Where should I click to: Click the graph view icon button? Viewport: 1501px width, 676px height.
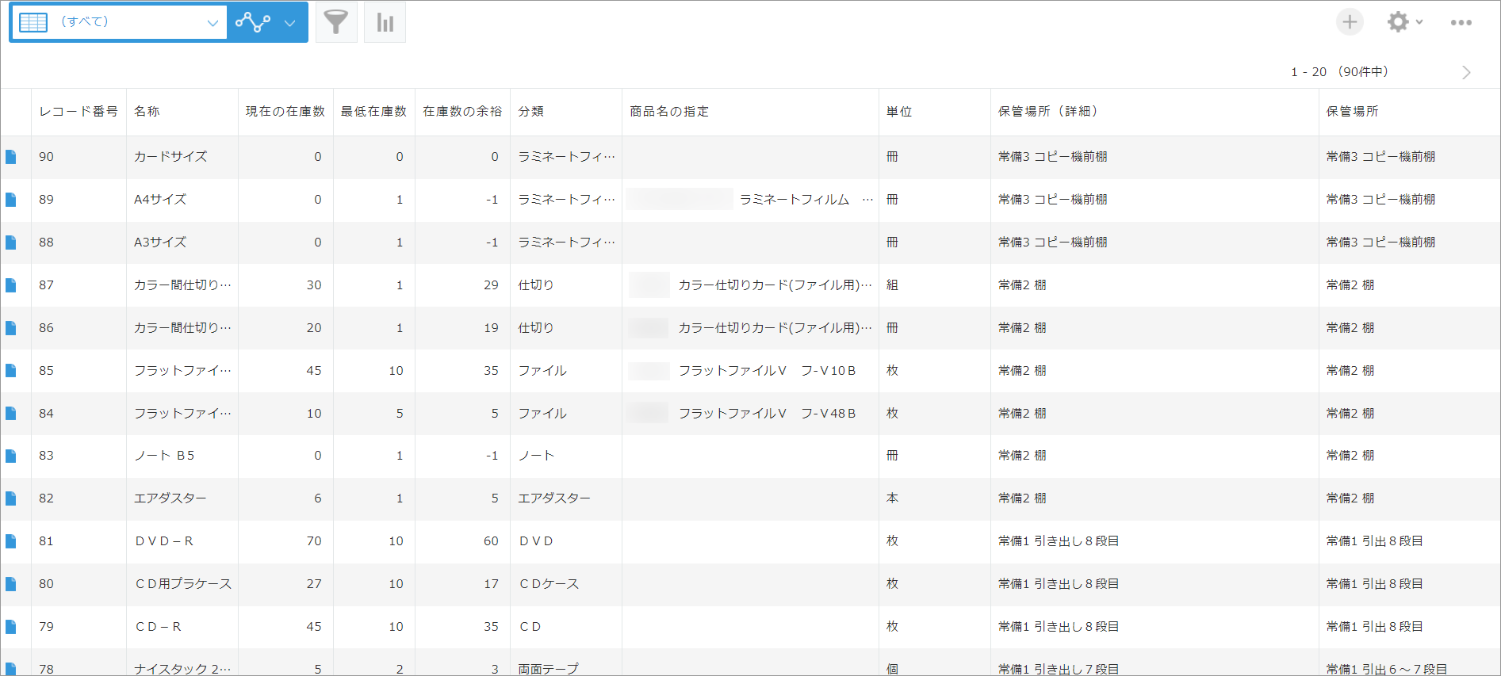(x=253, y=23)
